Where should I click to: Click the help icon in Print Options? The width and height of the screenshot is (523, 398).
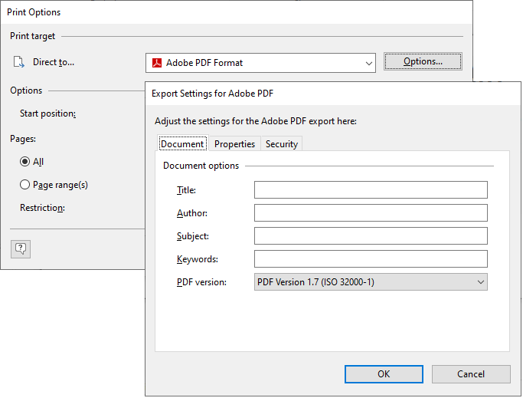point(21,249)
